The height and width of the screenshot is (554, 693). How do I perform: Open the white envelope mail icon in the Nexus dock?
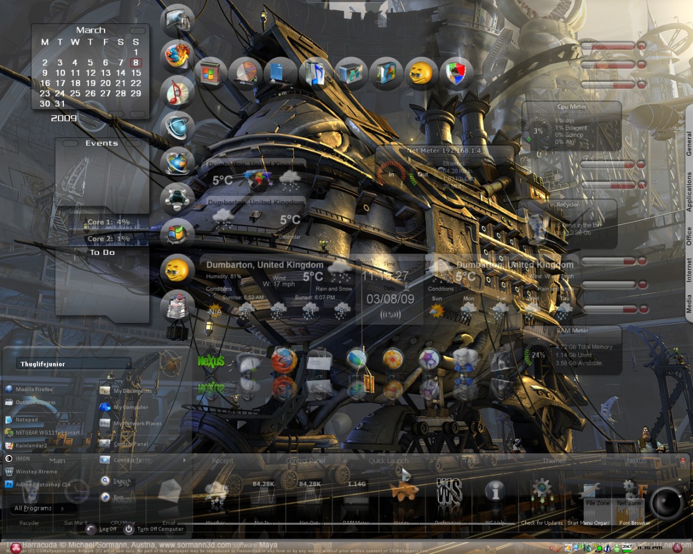tap(320, 361)
